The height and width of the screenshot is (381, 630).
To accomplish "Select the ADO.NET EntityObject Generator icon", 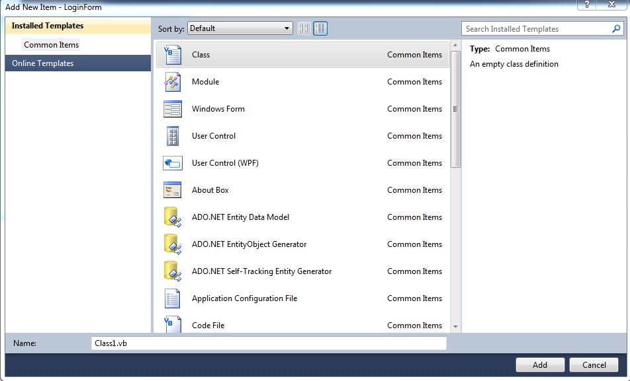I will click(173, 244).
